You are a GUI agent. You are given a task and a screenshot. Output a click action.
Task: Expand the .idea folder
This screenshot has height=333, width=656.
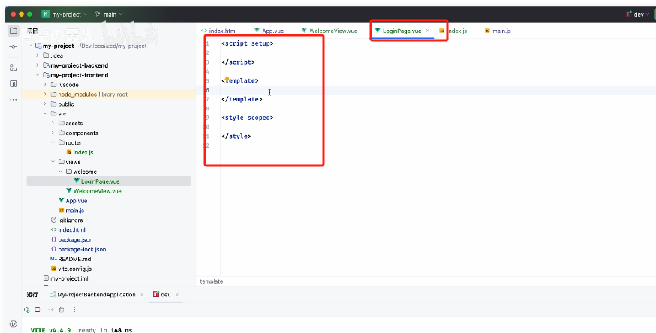(38, 55)
